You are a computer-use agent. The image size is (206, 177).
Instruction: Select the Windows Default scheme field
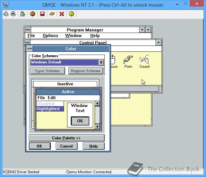coord(64,62)
